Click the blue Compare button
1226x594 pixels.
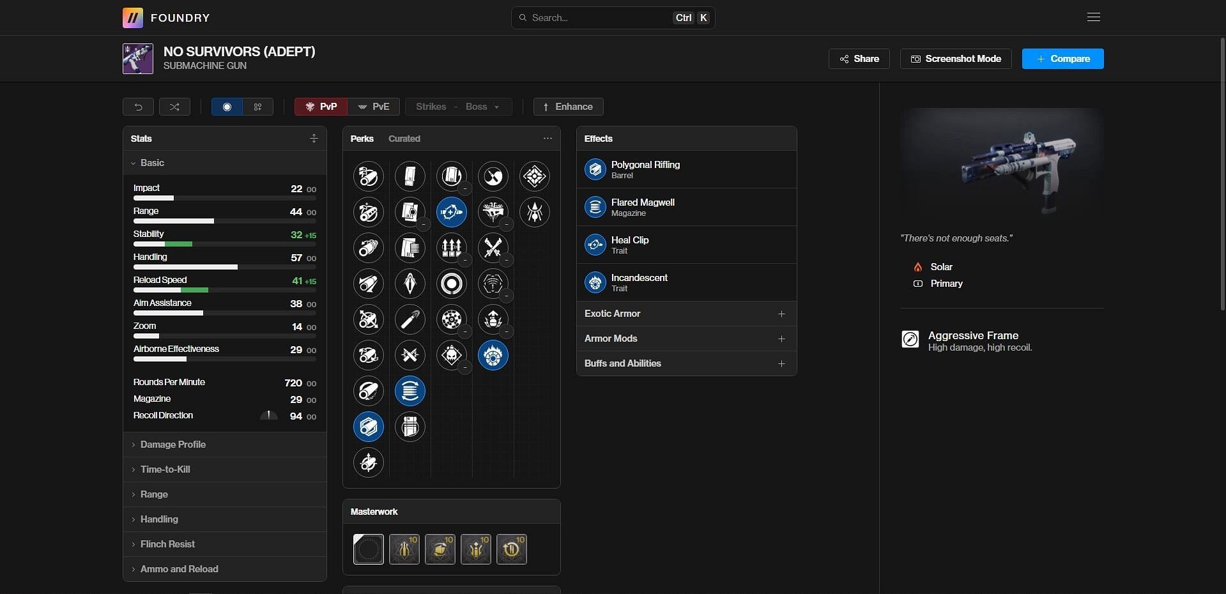click(1062, 59)
